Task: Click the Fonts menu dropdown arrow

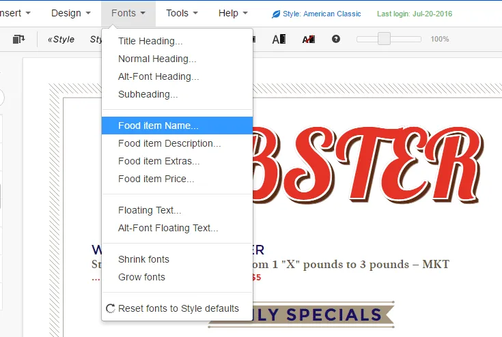Action: [143, 14]
